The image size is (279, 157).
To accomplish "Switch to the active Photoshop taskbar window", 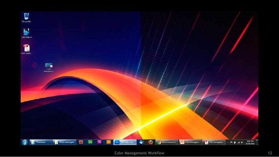I will (x=125, y=142).
